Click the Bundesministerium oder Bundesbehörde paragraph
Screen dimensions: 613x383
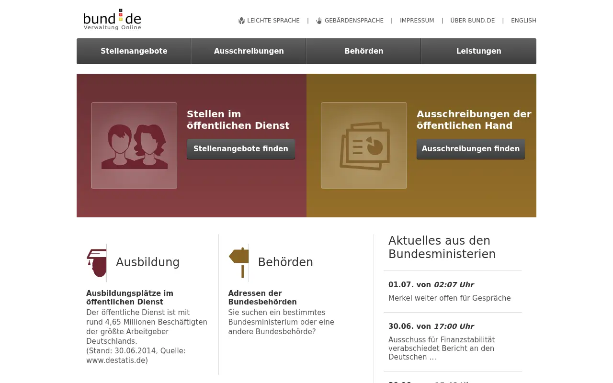[281, 322]
